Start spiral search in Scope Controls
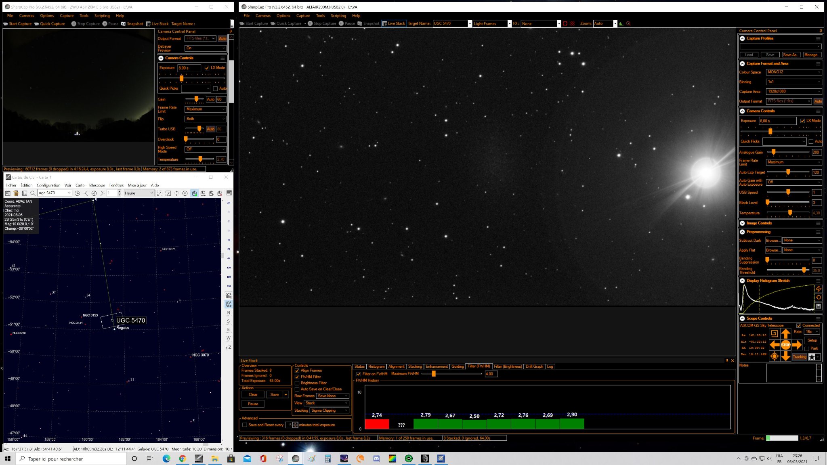The width and height of the screenshot is (827, 465). (774, 333)
